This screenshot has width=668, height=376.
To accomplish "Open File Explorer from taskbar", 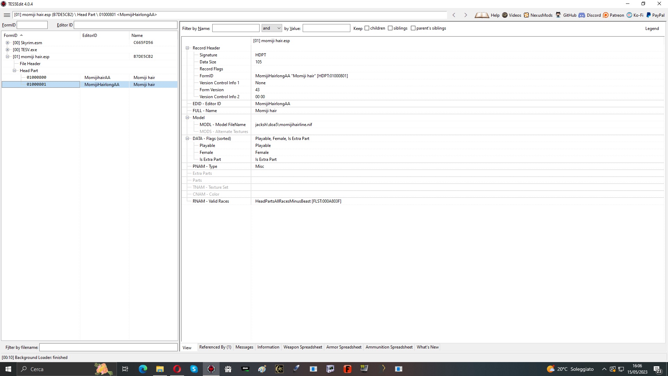I will coord(160,369).
